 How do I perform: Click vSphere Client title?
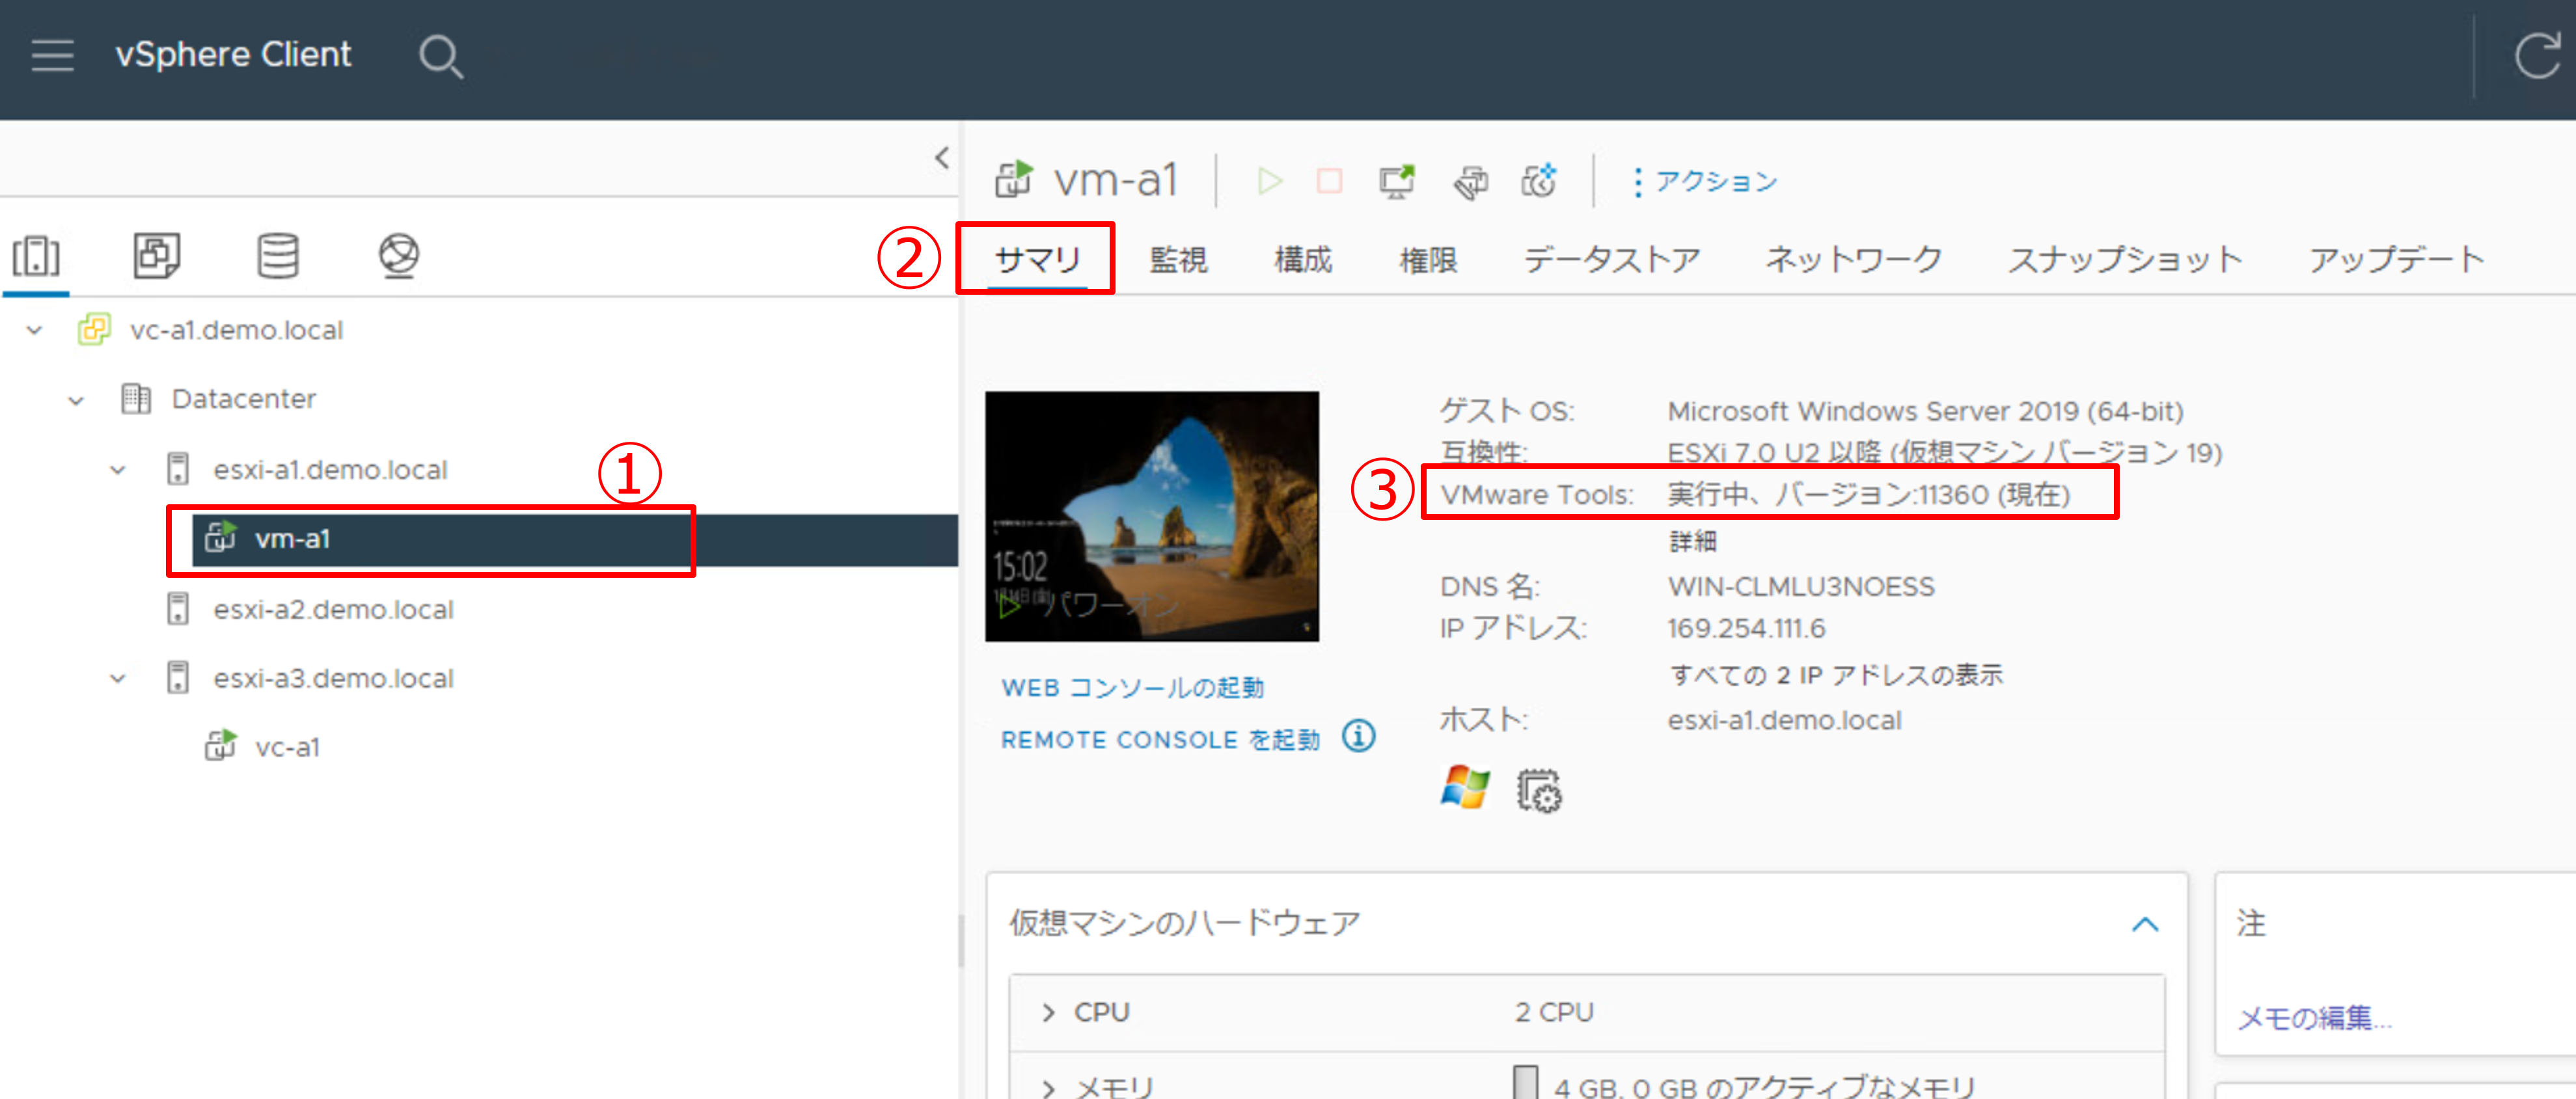pos(233,55)
